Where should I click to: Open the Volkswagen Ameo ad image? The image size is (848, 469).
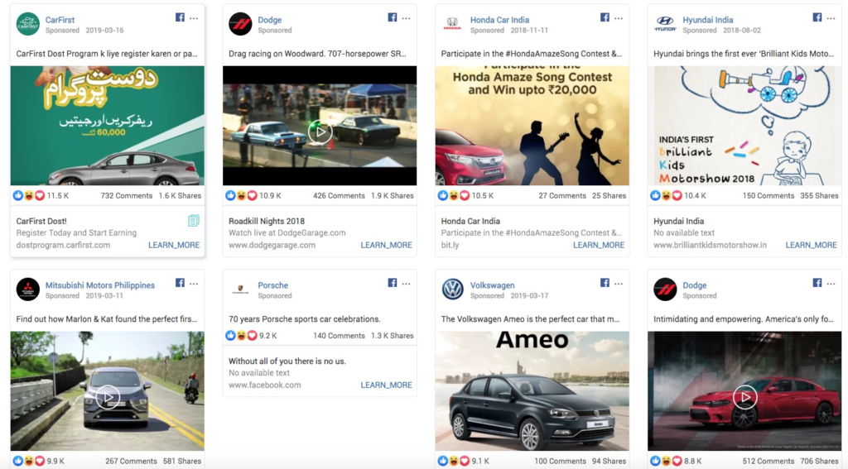tap(532, 390)
